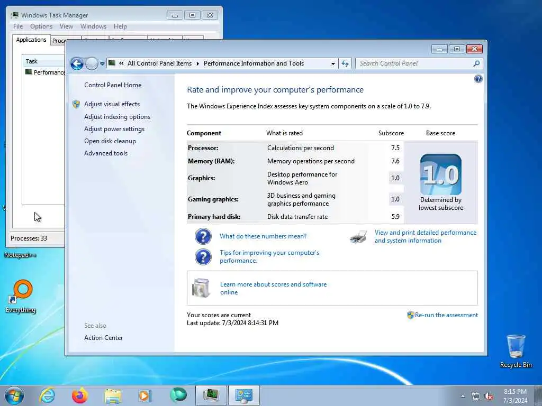Screen dimensions: 542x406
Task: Launch Internet Explorer from taskbar
Action: coord(47,395)
